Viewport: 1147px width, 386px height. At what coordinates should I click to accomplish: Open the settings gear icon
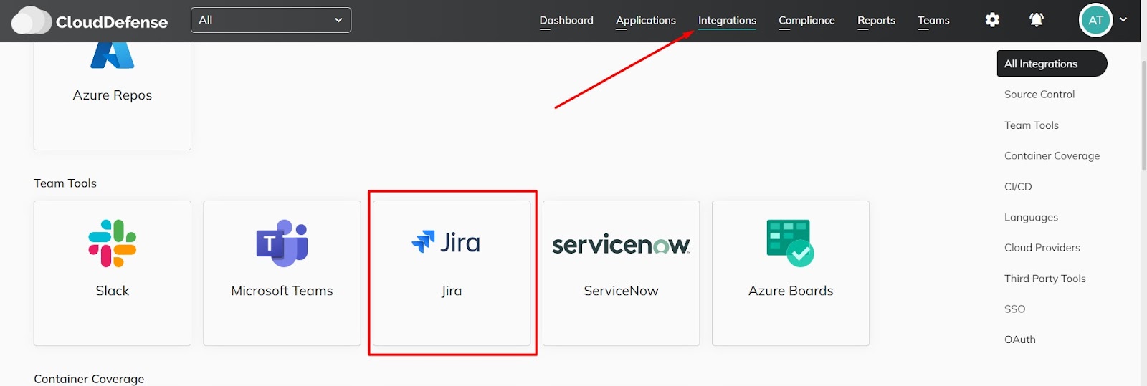pyautogui.click(x=992, y=20)
